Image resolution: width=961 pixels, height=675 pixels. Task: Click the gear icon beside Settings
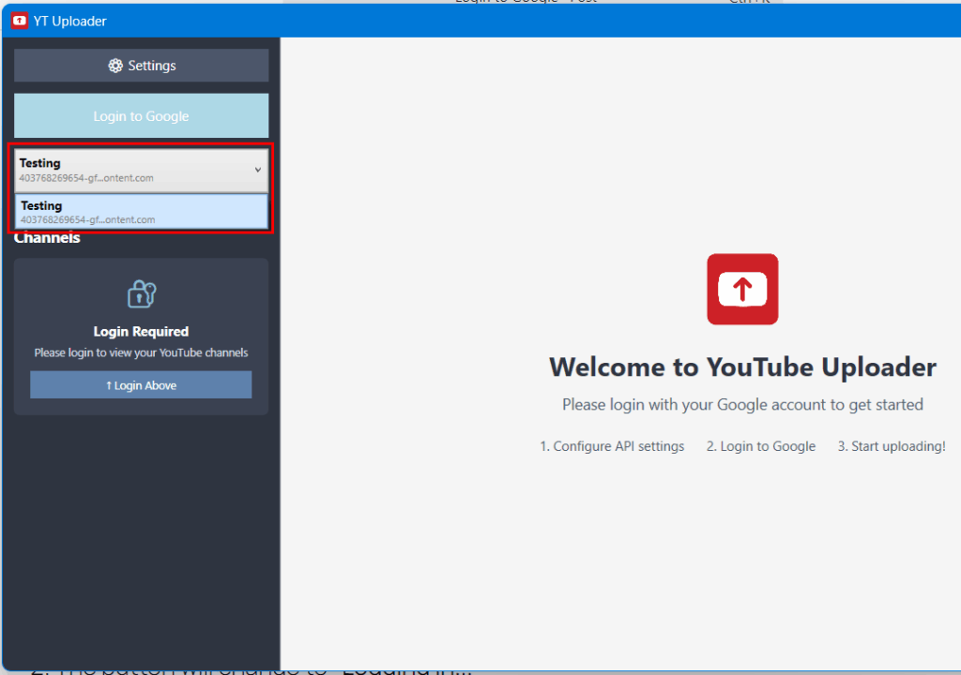115,66
